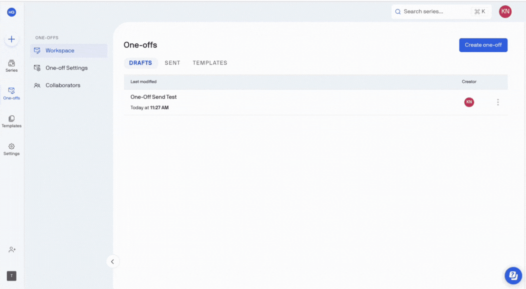This screenshot has width=526, height=289.
Task: Select Workspace in One-offs menu
Action: coord(69,51)
